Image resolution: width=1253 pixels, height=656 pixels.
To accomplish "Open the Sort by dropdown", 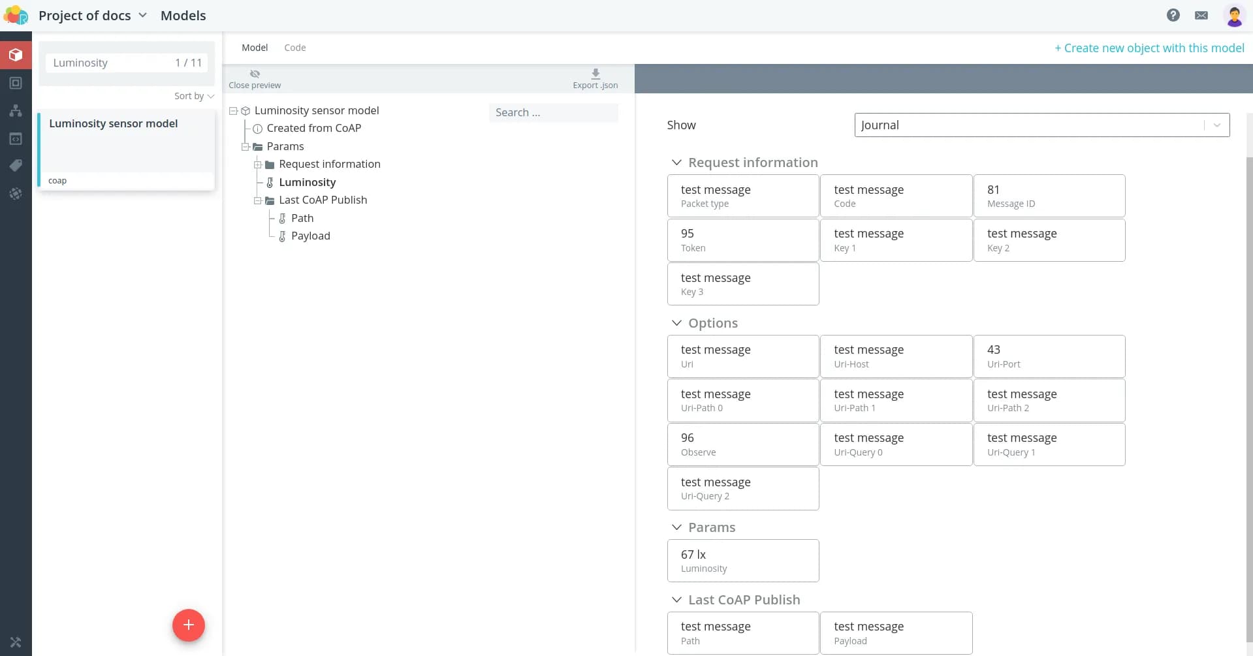I will pos(193,96).
